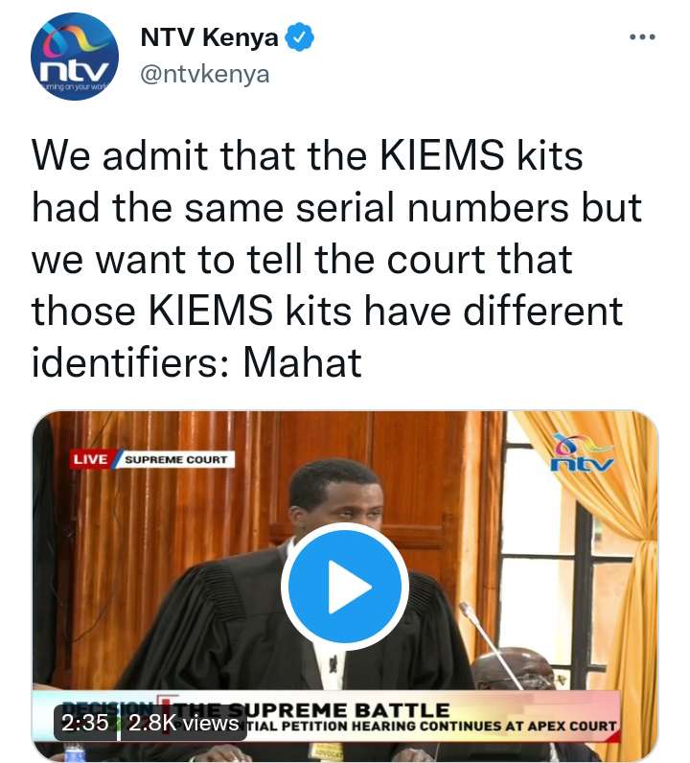Play the video with the blue play button
Screen dimensions: 690x763
pyautogui.click(x=345, y=587)
